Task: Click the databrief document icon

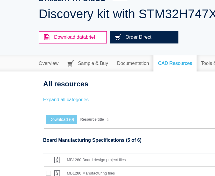Action: [x=47, y=37]
